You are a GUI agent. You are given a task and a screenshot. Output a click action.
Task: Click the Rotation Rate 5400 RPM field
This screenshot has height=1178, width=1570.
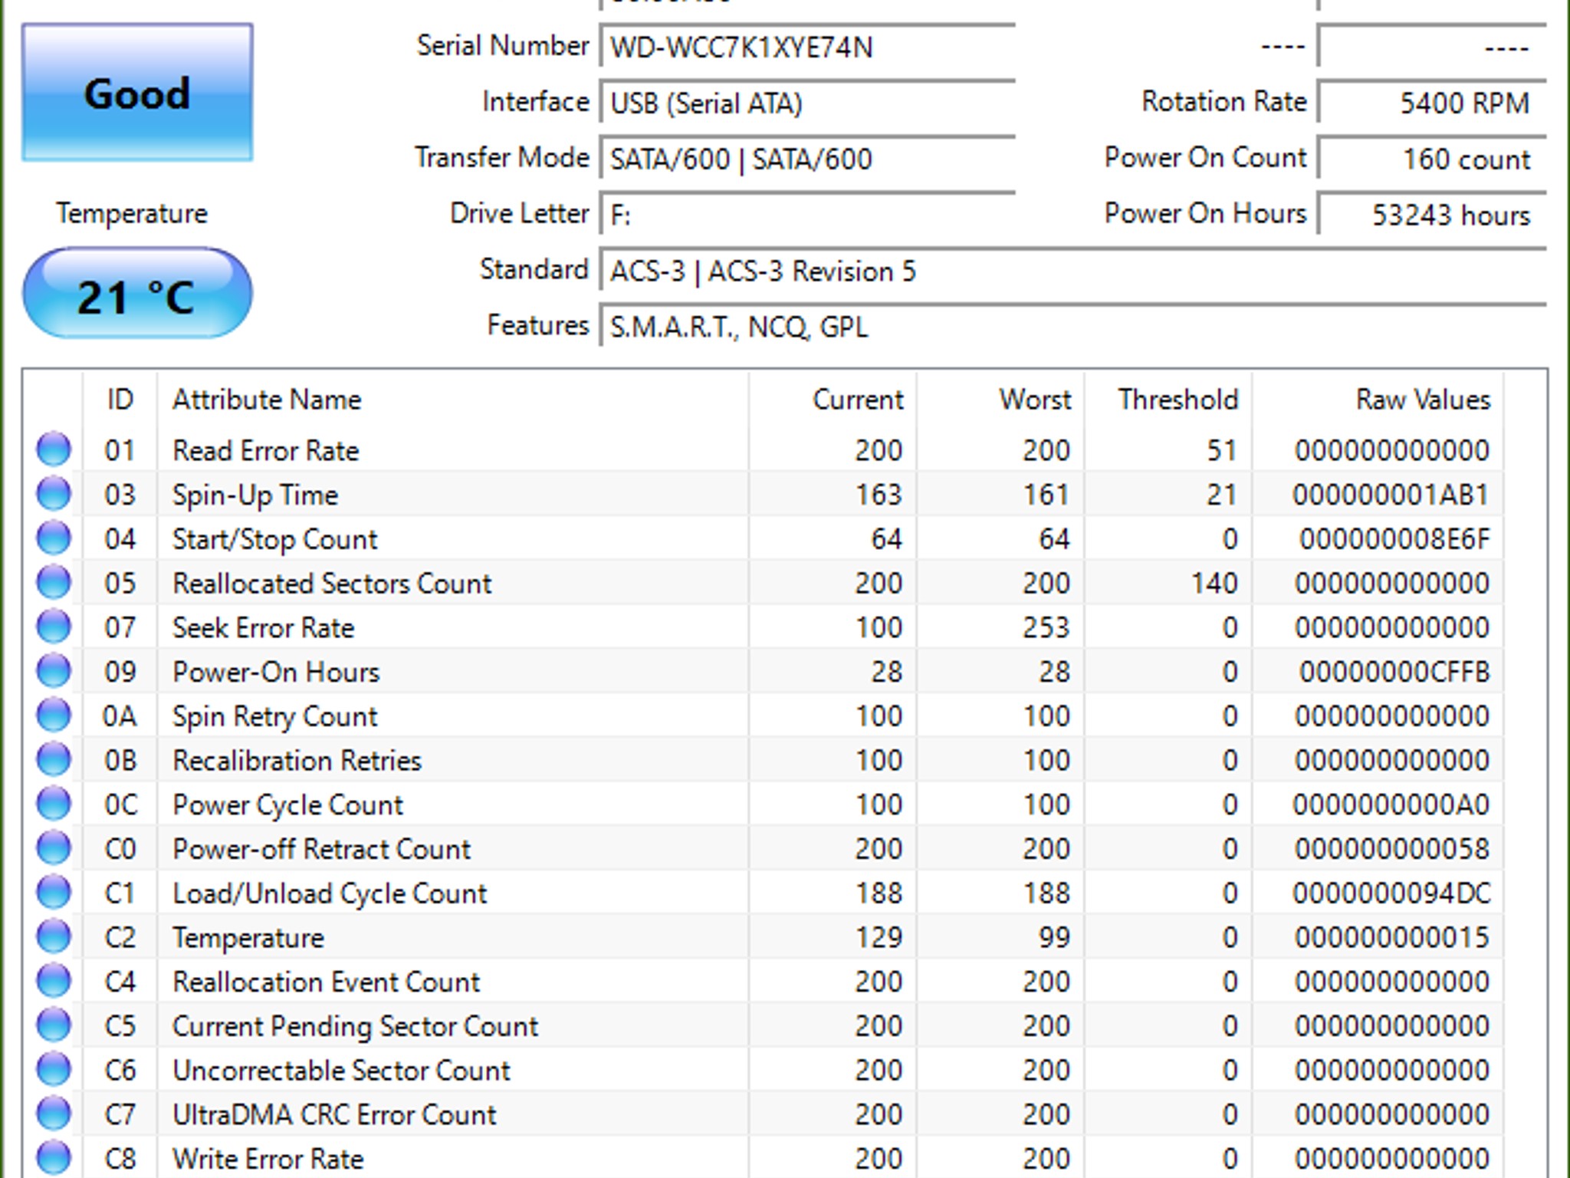coord(1432,103)
